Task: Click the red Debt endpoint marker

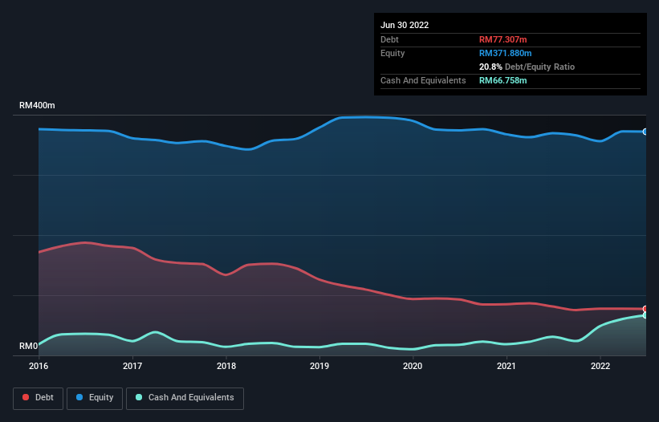Action: [645, 309]
